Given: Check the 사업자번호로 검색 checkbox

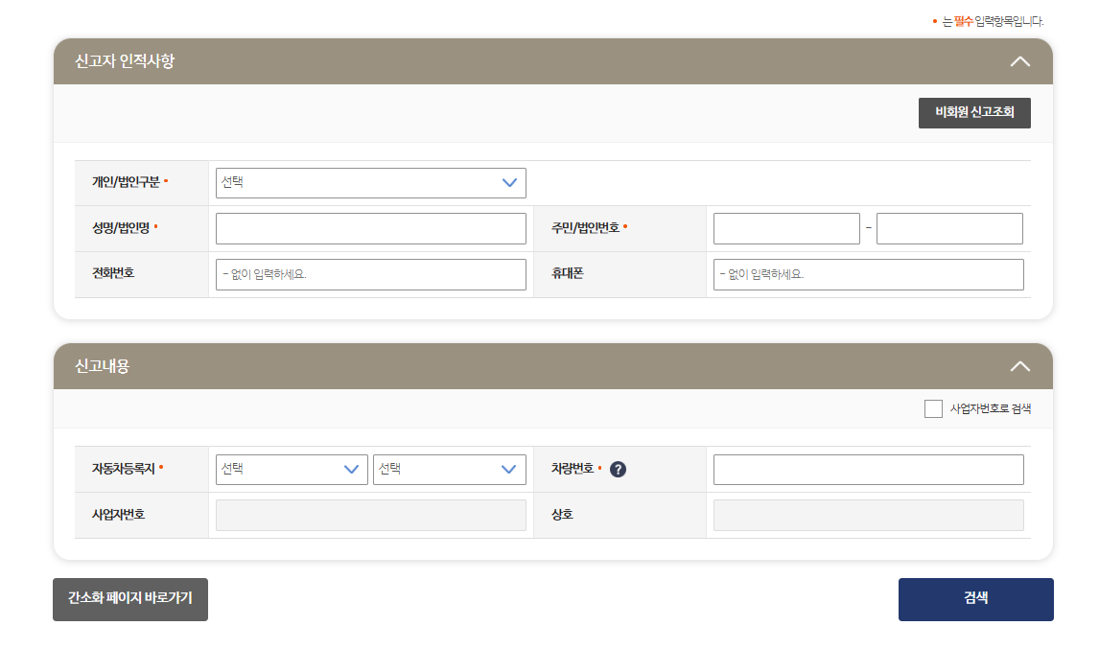Looking at the screenshot, I should (933, 408).
